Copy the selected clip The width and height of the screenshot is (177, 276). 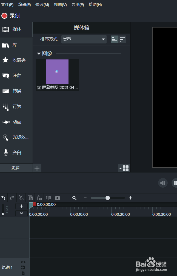[x=30, y=198]
